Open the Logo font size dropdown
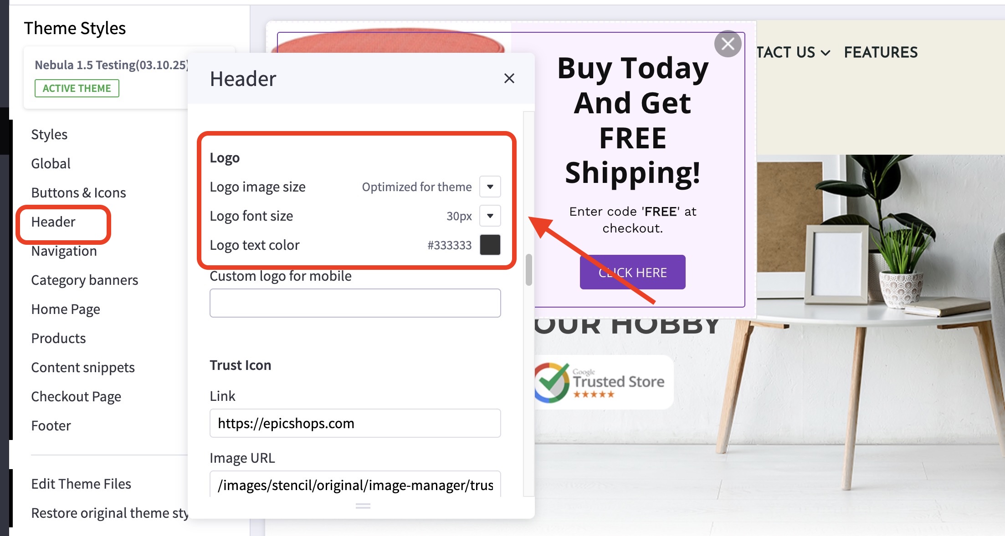This screenshot has width=1005, height=536. tap(490, 216)
